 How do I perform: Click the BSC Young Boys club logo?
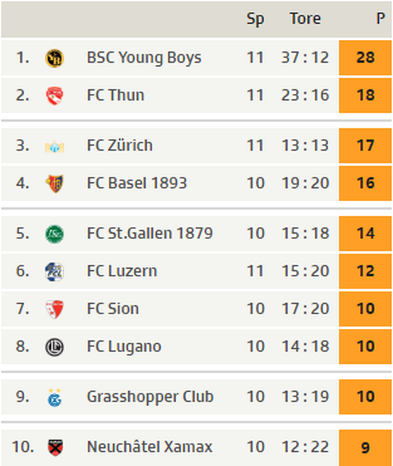[x=55, y=58]
